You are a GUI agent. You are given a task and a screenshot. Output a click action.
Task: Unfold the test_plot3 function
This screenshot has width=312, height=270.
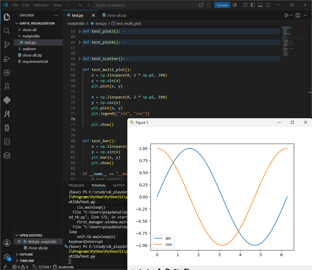(x=80, y=31)
